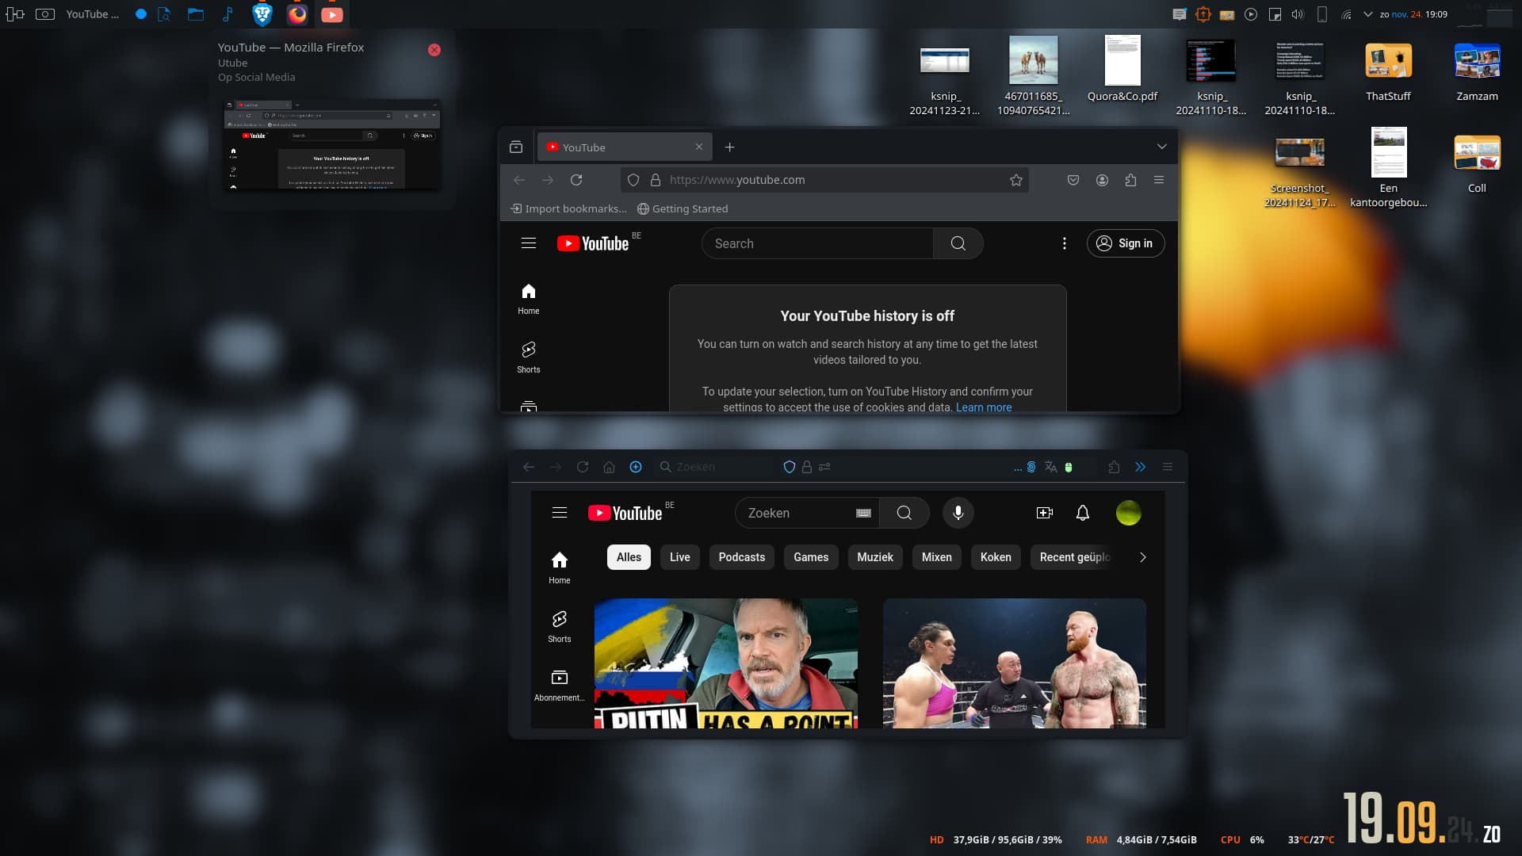Open the YouTube guide menu in the upper window
Image resolution: width=1522 pixels, height=856 pixels.
[529, 243]
